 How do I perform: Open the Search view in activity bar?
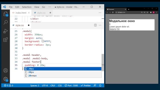[5, 22]
